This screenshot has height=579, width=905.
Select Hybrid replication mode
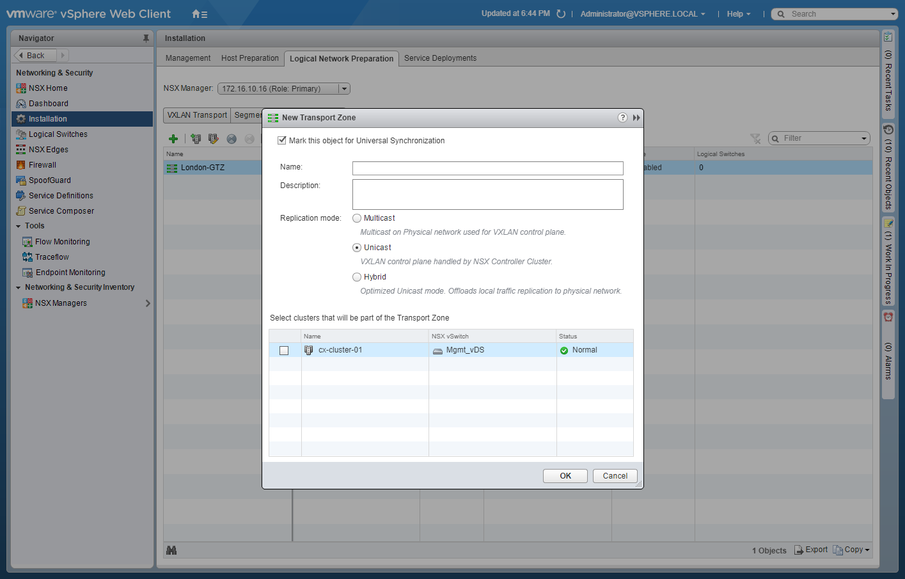coord(357,277)
